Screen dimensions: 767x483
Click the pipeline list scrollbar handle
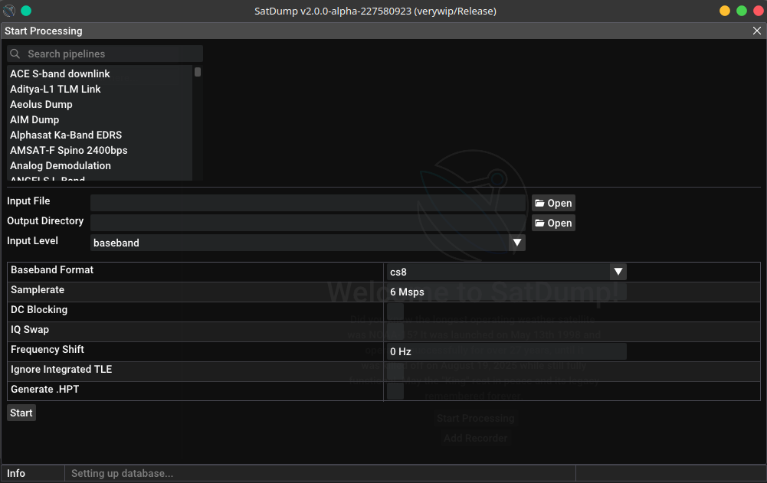click(x=198, y=72)
